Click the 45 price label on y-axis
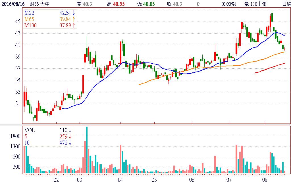Screen dimensions: 291x188 [18, 22]
